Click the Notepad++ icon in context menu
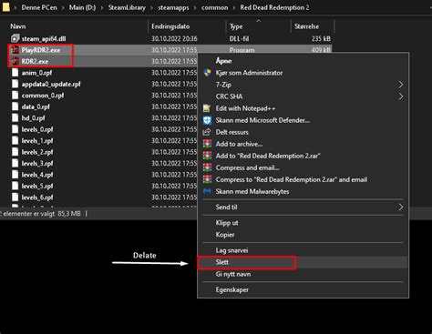 point(207,108)
